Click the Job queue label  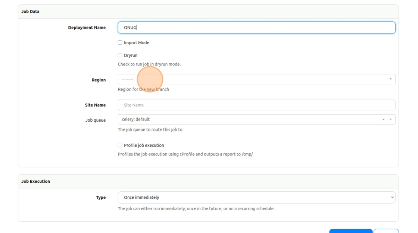(x=96, y=120)
